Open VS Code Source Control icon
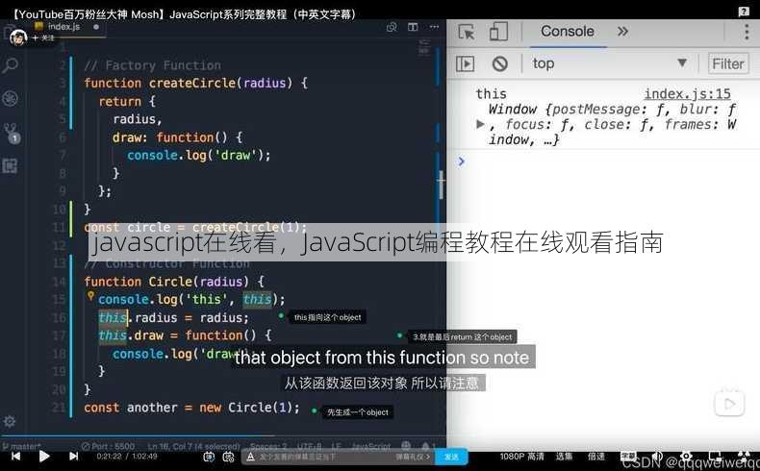The image size is (760, 471). click(11, 133)
